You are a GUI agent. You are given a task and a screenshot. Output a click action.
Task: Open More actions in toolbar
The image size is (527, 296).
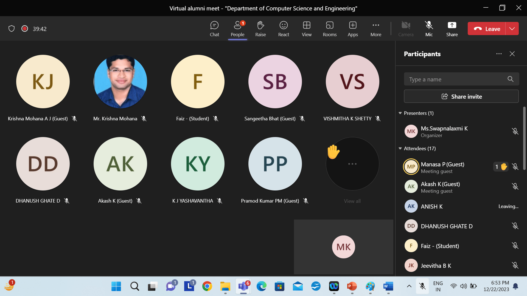pos(375,29)
